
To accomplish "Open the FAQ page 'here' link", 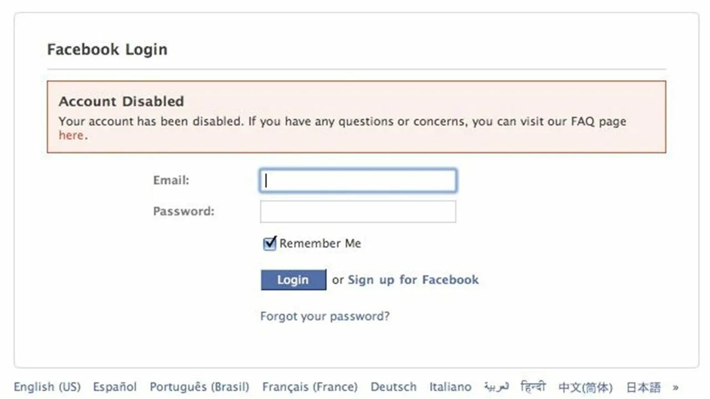I will click(71, 135).
